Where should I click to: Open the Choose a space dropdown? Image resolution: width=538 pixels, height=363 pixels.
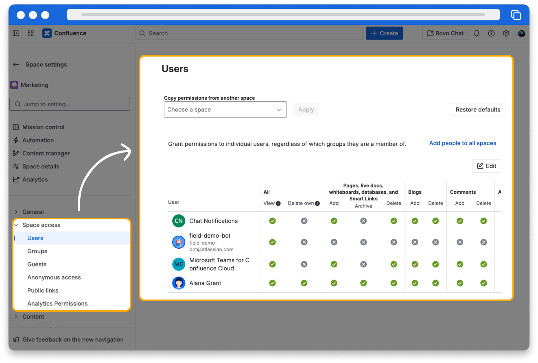[x=225, y=109]
